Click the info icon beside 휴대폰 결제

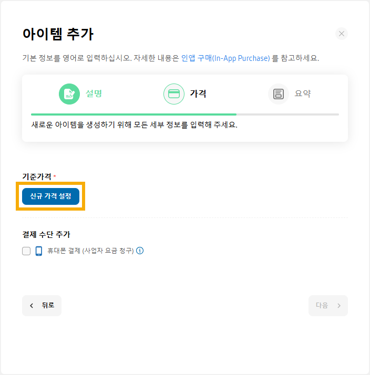coord(140,251)
